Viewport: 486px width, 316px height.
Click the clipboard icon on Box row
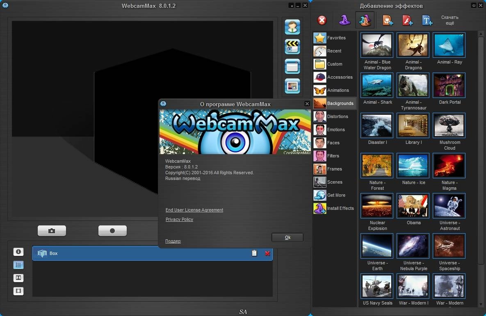pyautogui.click(x=254, y=253)
